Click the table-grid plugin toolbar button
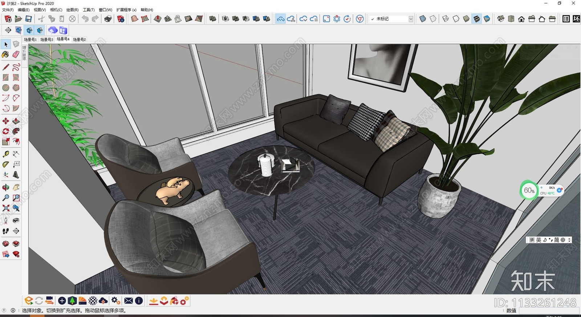 (566, 19)
